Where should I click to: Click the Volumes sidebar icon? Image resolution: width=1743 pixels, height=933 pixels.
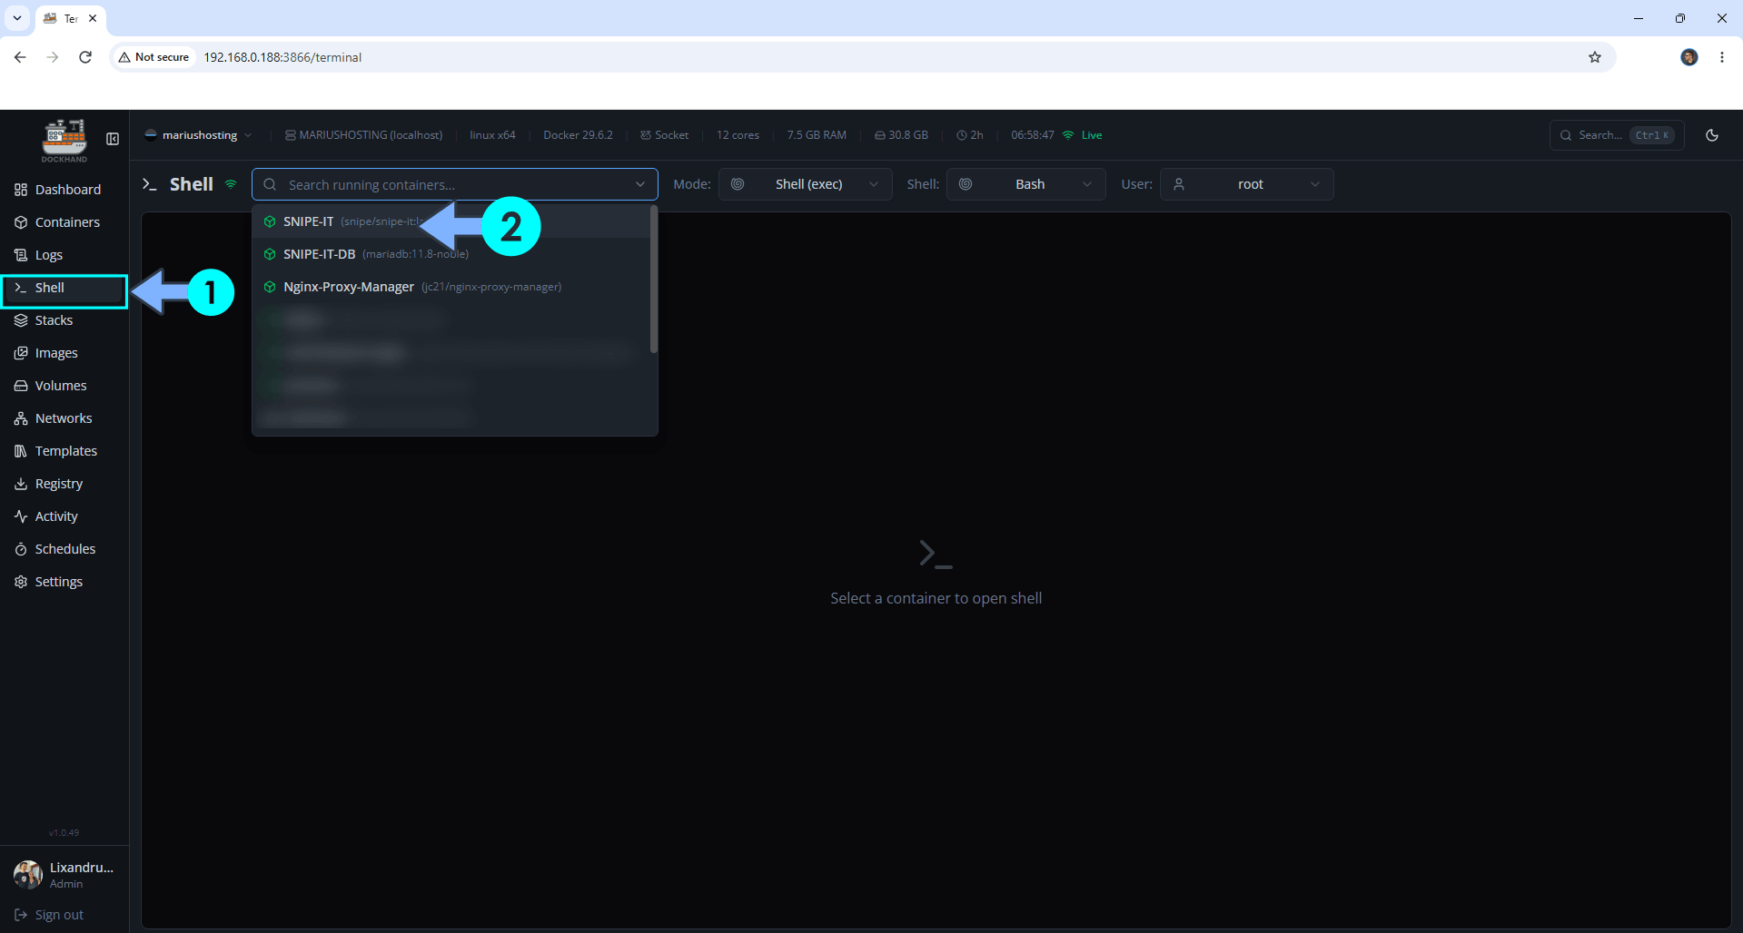(21, 386)
